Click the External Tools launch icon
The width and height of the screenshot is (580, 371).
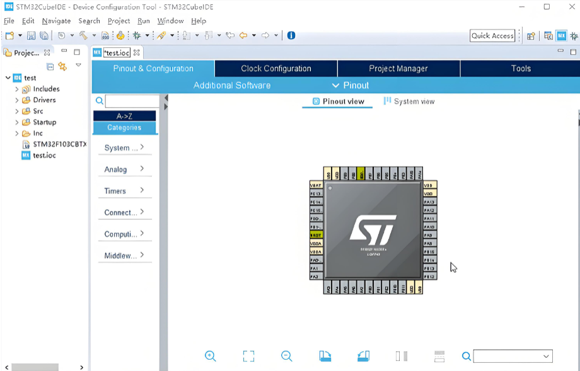[161, 35]
